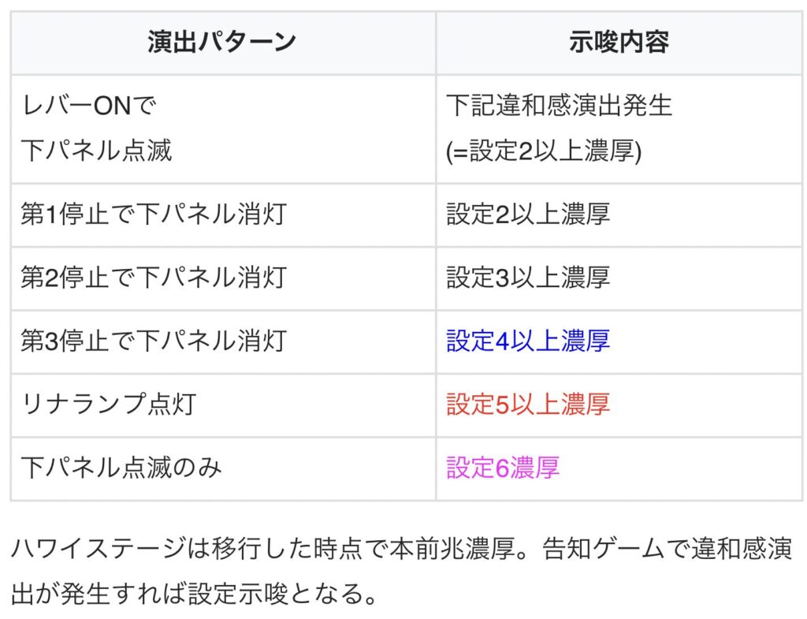Click the 演出パターン column header
This screenshot has height=619, width=807.
(x=221, y=43)
